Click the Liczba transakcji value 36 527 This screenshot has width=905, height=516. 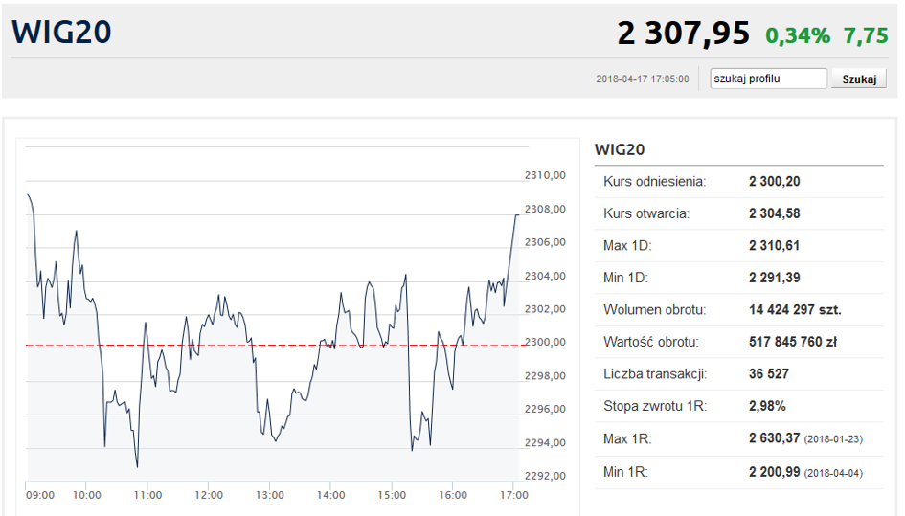pyautogui.click(x=768, y=373)
